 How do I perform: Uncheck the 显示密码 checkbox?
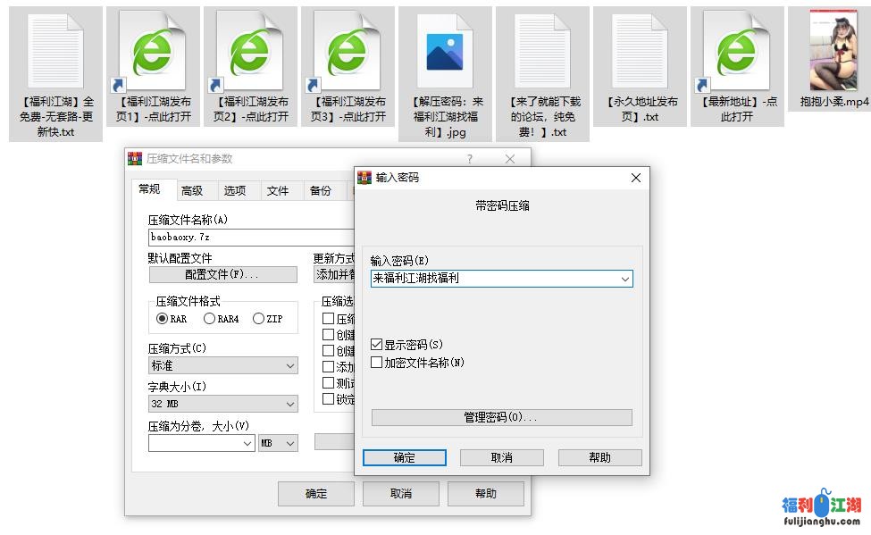[x=377, y=344]
